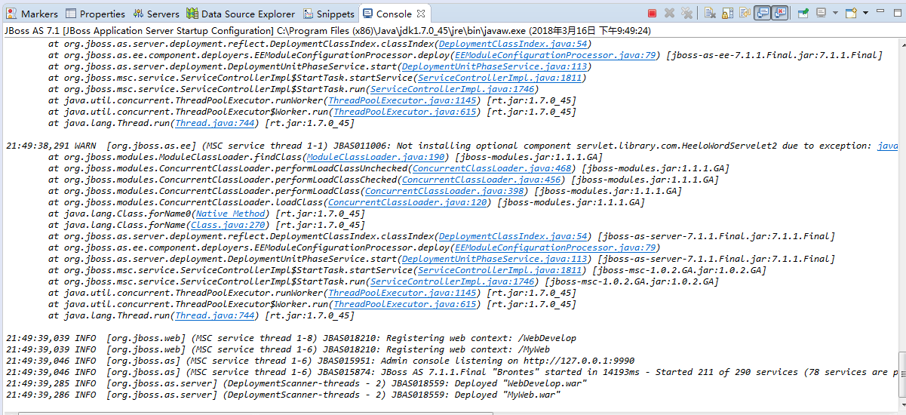Click the Servers tab icon
The image size is (906, 415).
coord(138,14)
